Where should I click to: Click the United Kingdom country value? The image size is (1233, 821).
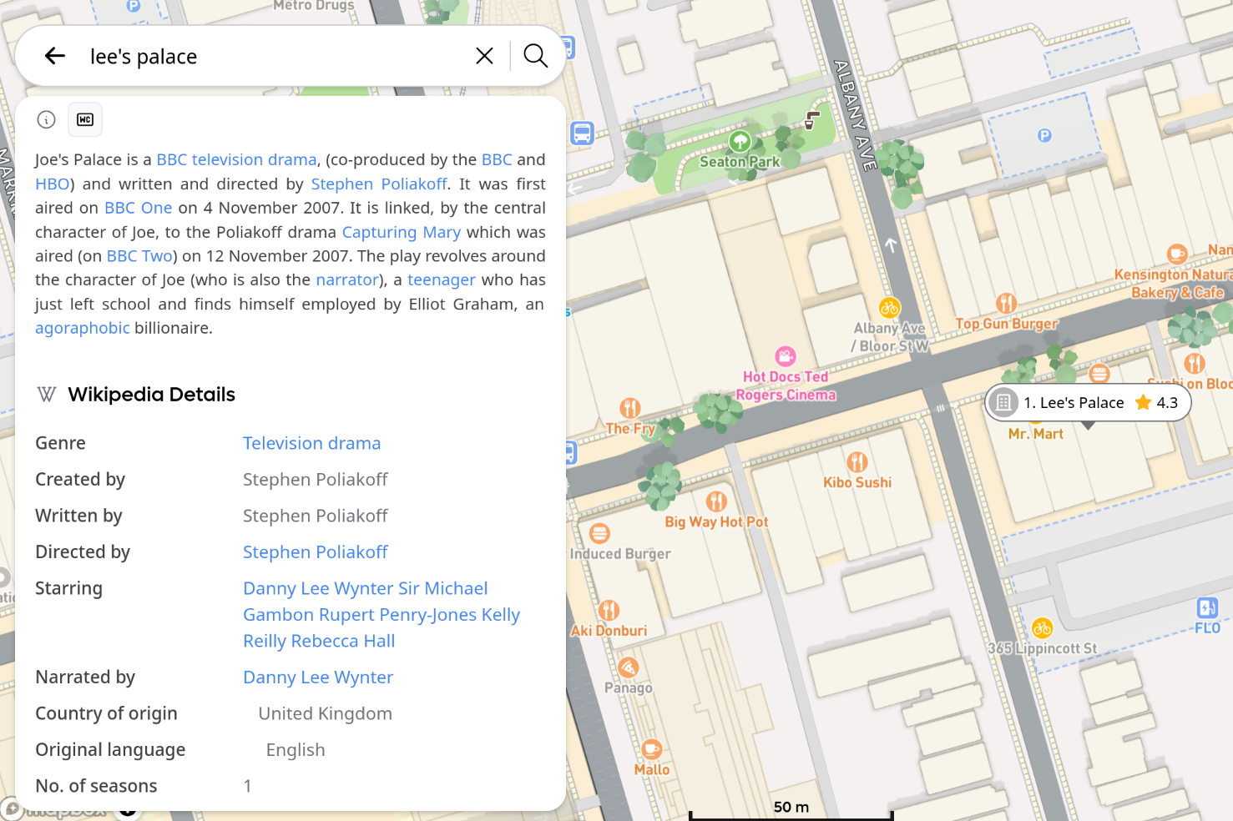click(x=325, y=713)
